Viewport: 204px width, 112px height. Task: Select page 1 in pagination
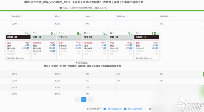coord(84,100)
